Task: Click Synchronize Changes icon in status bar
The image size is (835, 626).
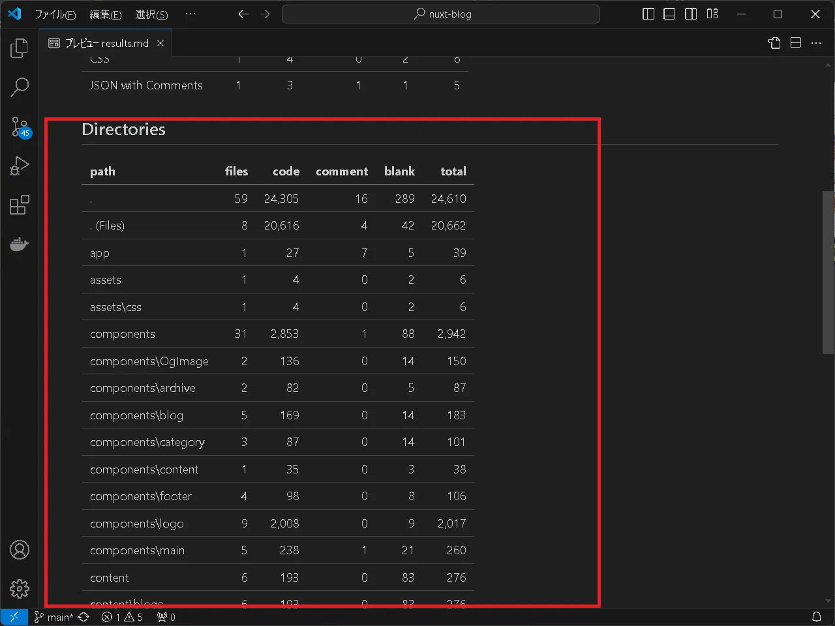Action: pyautogui.click(x=83, y=617)
